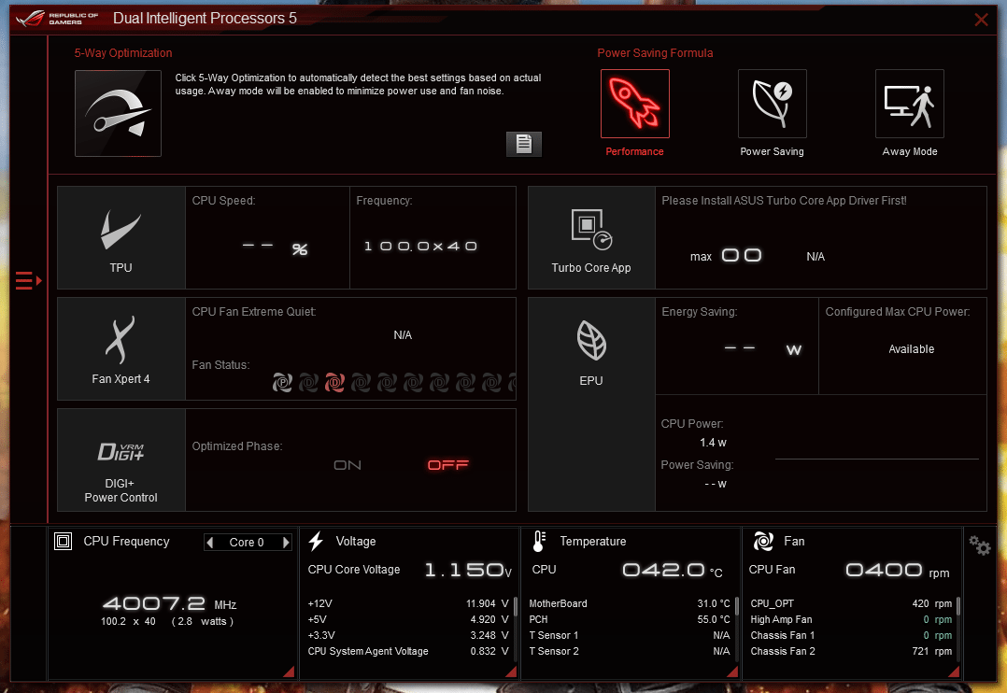Image resolution: width=1007 pixels, height=693 pixels.
Task: Click the "Core 0" selector label
Action: [247, 542]
